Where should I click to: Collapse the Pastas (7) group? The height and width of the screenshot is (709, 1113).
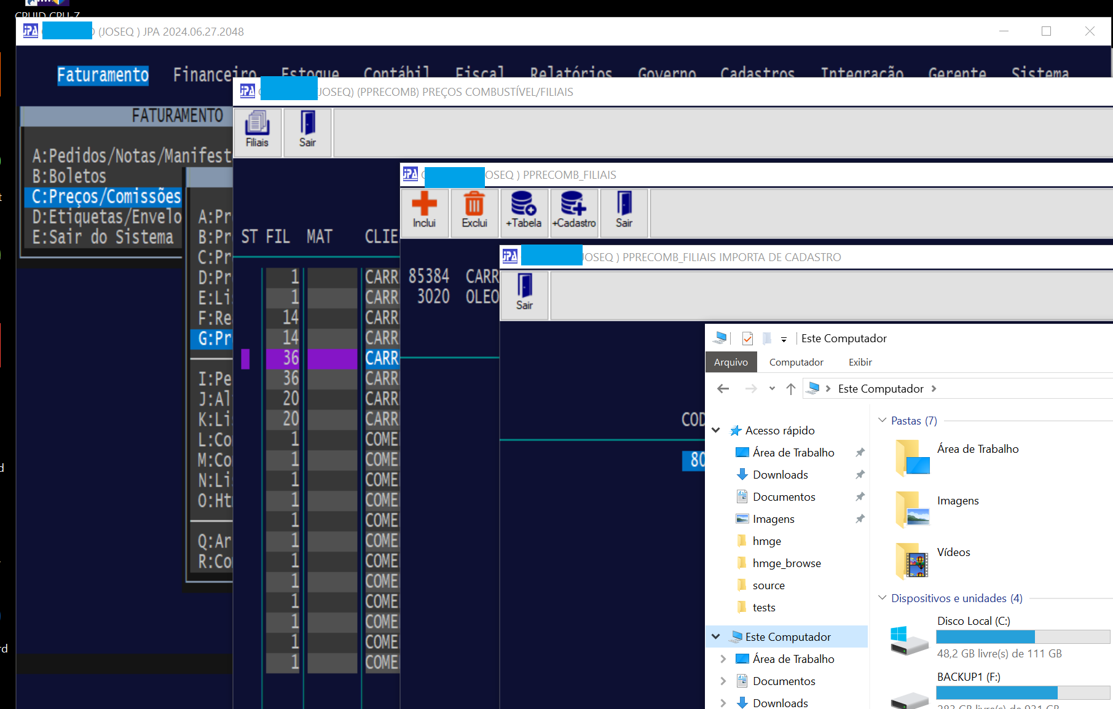(x=883, y=420)
